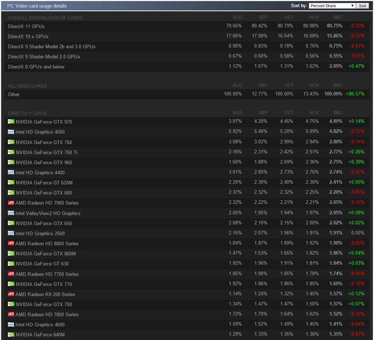Click the NVIDIA icon beside GeForce GTX 750 Ti
This screenshot has width=374, height=340.
click(x=11, y=152)
